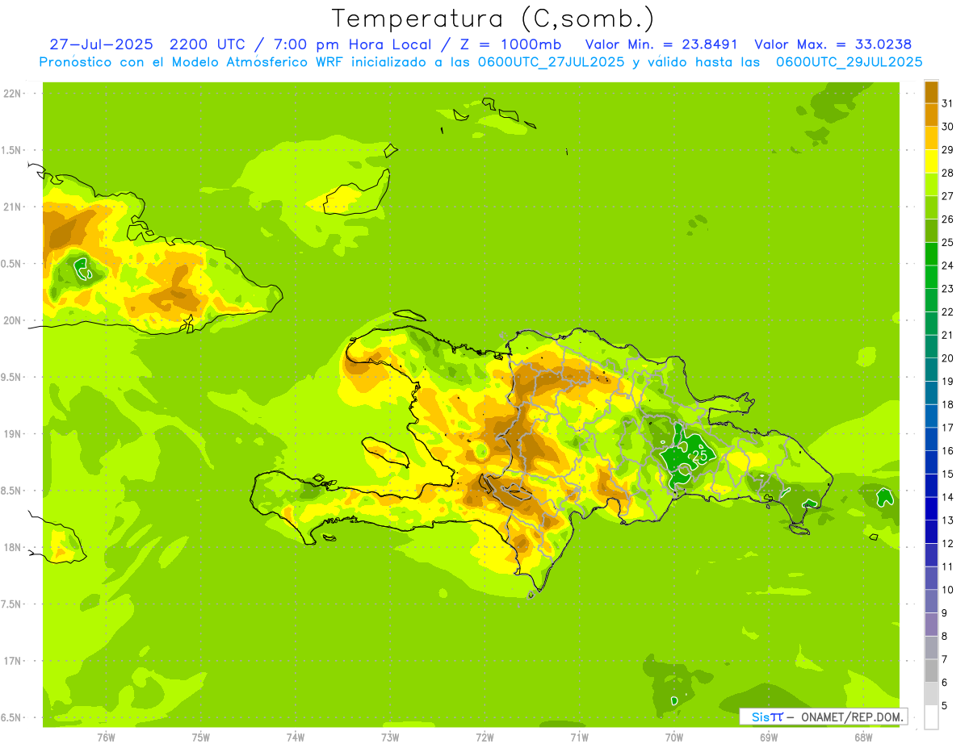Click 'Valor Min. = 23.8491' text
Screen dimensions: 969x748
coord(661,44)
